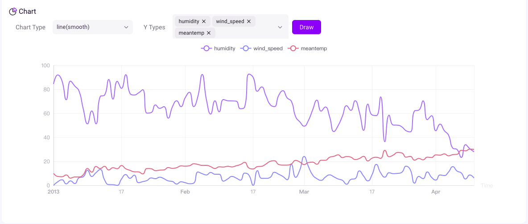
Task: Click the humidity legend label
Action: pyautogui.click(x=225, y=48)
